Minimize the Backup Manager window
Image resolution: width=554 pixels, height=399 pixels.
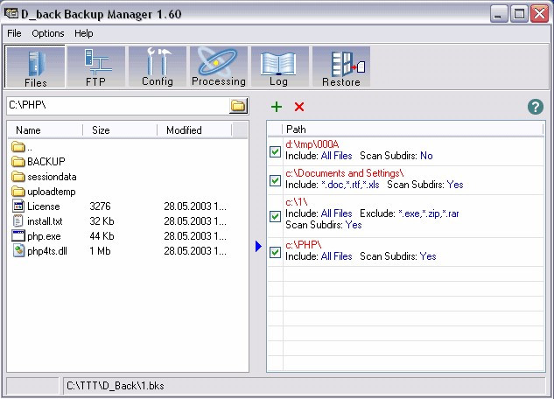pyautogui.click(x=498, y=15)
